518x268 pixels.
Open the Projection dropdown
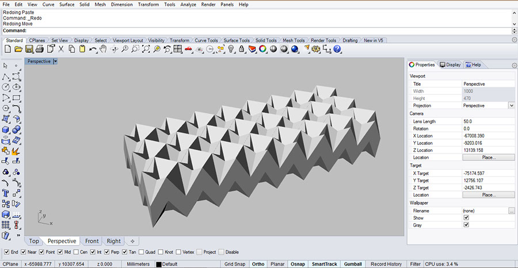[511, 106]
